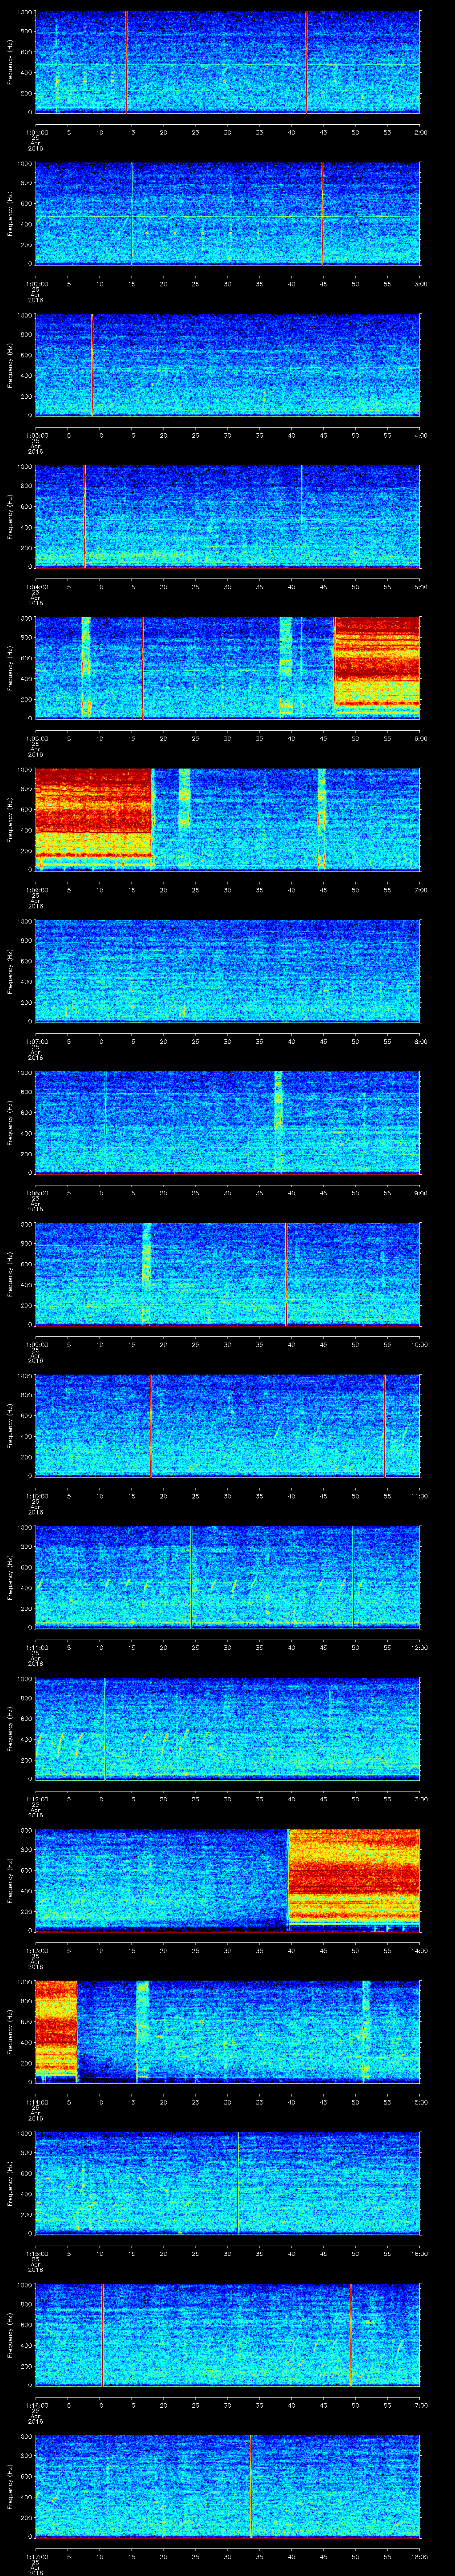Click the cyan band near 16 s in the 1:14:00 spectrogram

tap(142, 2032)
